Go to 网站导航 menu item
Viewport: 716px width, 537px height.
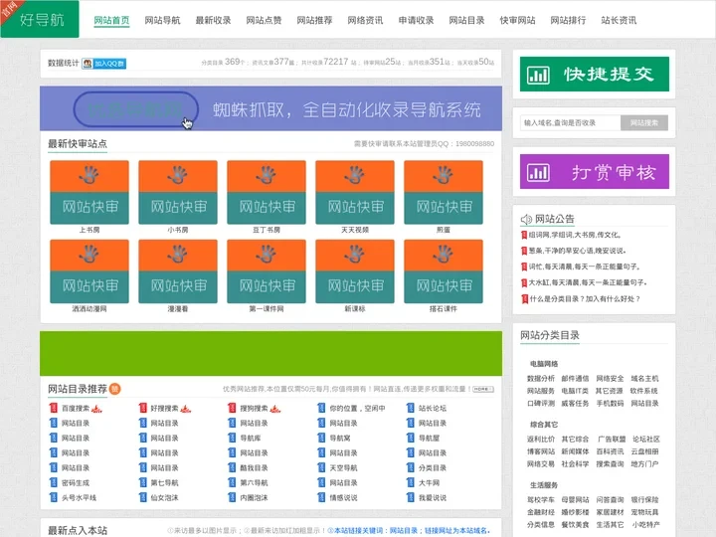click(162, 20)
